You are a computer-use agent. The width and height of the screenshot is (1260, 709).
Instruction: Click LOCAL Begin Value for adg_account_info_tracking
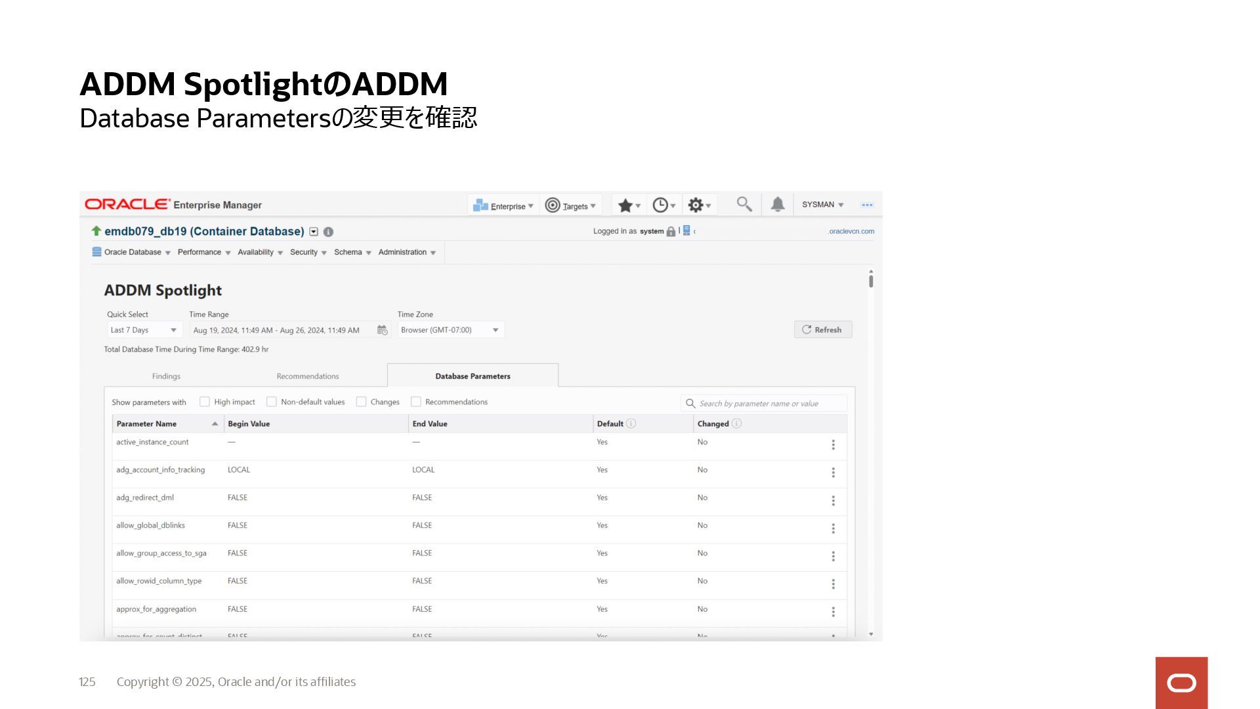click(239, 469)
